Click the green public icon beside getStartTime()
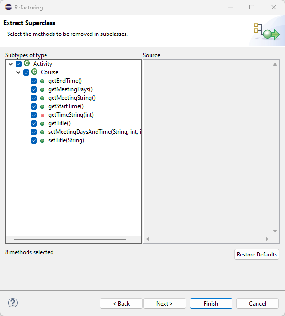285x316 pixels. 42,107
